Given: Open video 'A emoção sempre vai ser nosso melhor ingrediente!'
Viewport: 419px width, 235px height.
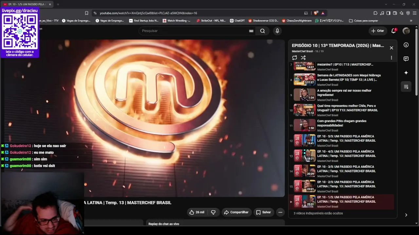Looking at the screenshot, I should [x=342, y=95].
